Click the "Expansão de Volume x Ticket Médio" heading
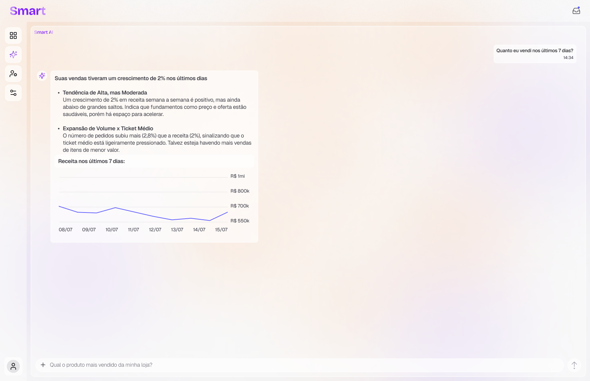 108,129
